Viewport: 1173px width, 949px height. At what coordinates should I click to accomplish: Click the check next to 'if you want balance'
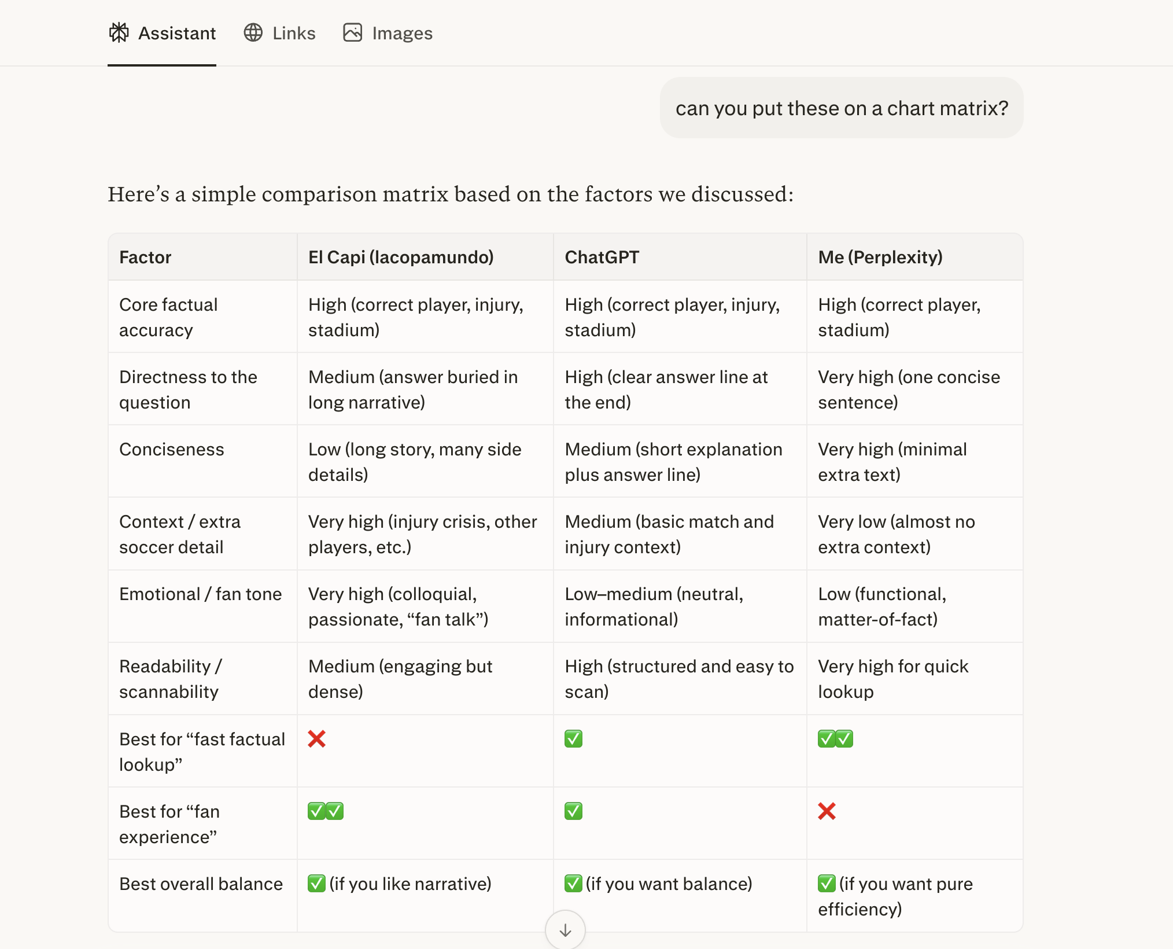[573, 884]
